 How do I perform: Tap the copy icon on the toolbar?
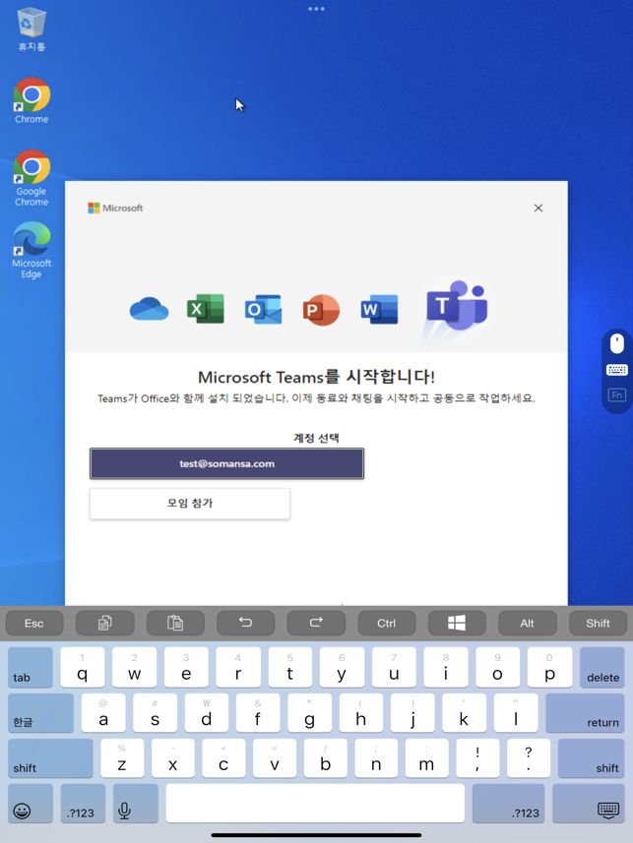click(105, 623)
